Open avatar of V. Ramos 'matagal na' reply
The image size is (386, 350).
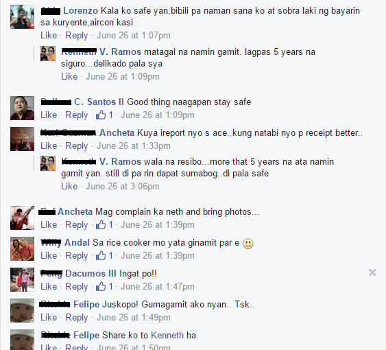pyautogui.click(x=48, y=54)
